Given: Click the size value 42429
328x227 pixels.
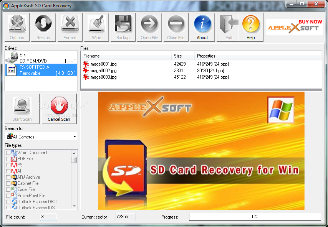Looking at the screenshot, I should (180, 64).
